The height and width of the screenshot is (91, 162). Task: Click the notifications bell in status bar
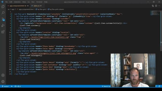coord(159,86)
